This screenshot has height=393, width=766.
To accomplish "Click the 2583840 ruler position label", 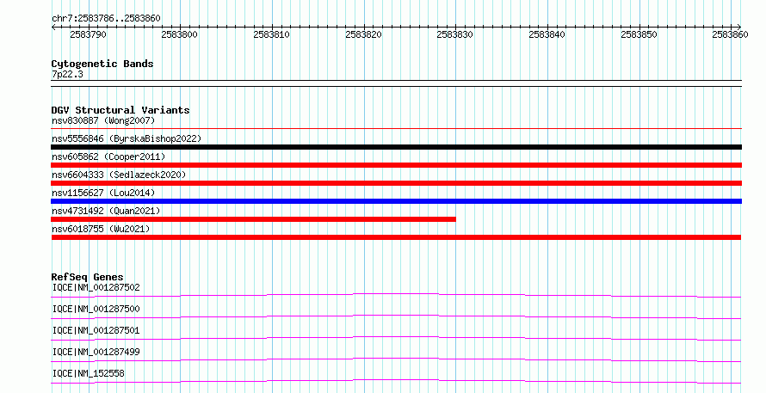I will pyautogui.click(x=547, y=34).
